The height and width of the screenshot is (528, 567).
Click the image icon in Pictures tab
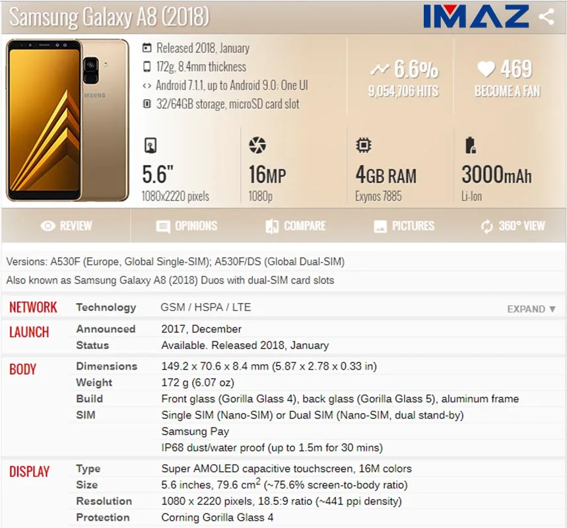(380, 226)
